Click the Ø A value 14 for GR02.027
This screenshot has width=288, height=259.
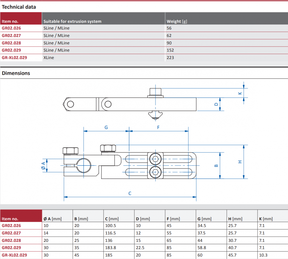46,233
